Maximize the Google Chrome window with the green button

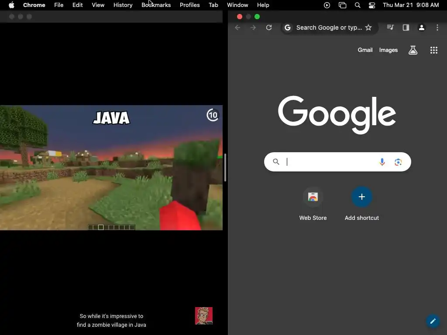tap(257, 17)
